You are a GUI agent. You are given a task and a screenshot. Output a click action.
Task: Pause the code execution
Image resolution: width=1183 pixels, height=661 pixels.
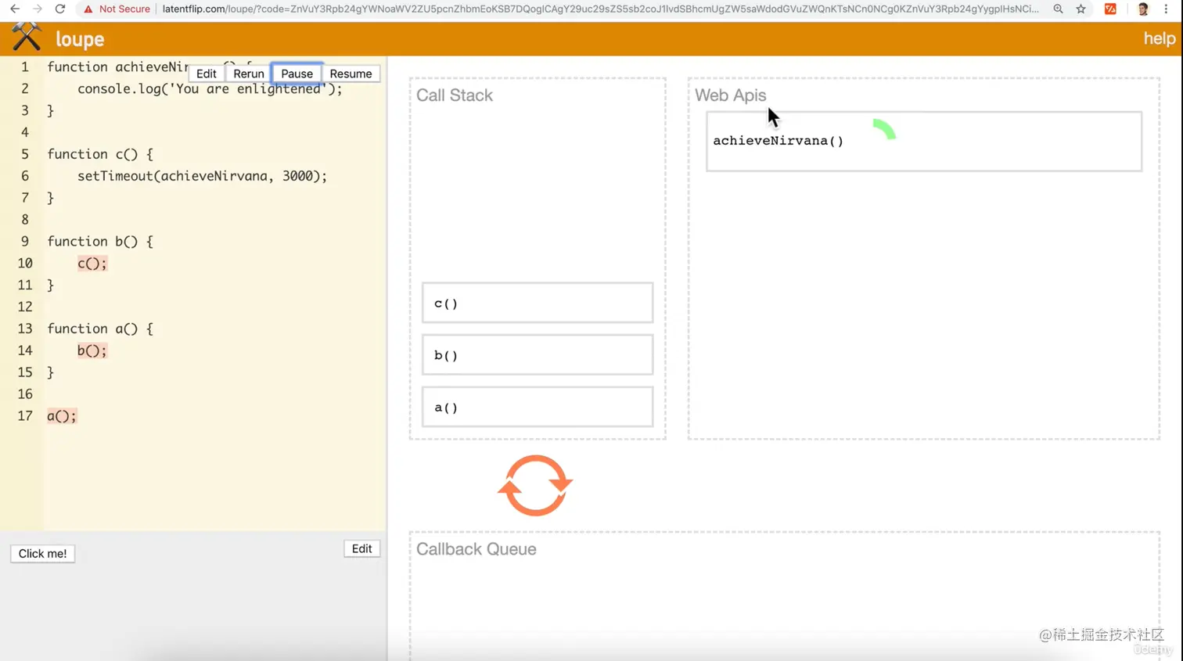pos(297,74)
